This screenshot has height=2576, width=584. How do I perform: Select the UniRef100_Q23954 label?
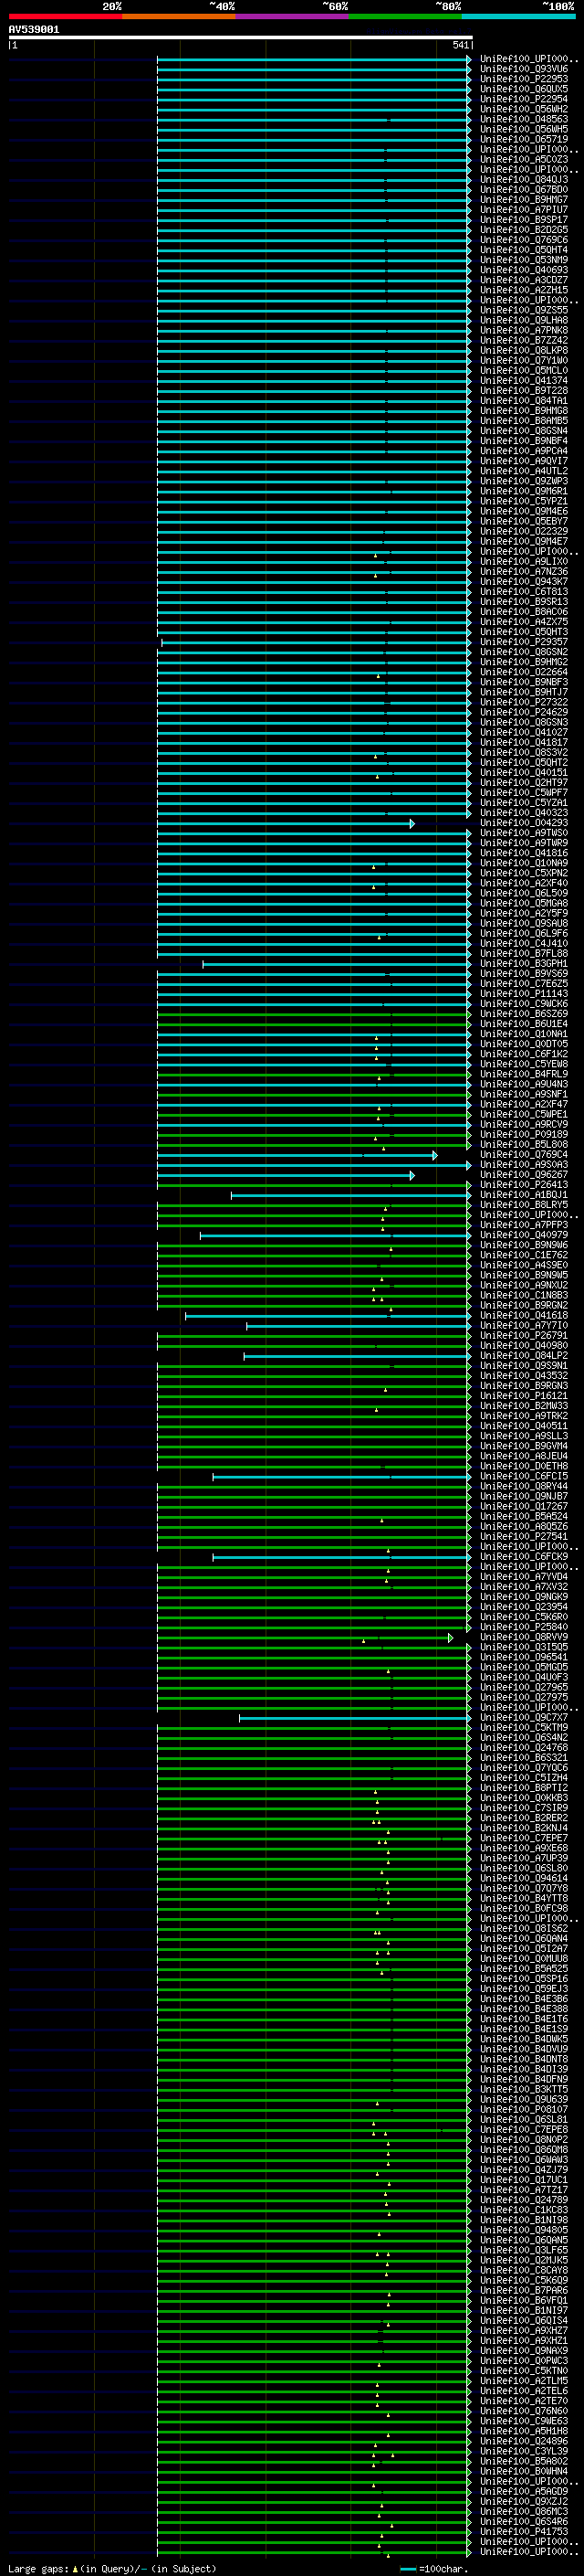pos(524,1608)
